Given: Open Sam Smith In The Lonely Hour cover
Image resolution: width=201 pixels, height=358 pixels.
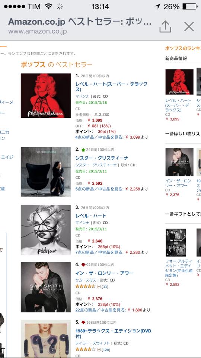Looking at the screenshot, I should tap(45, 287).
